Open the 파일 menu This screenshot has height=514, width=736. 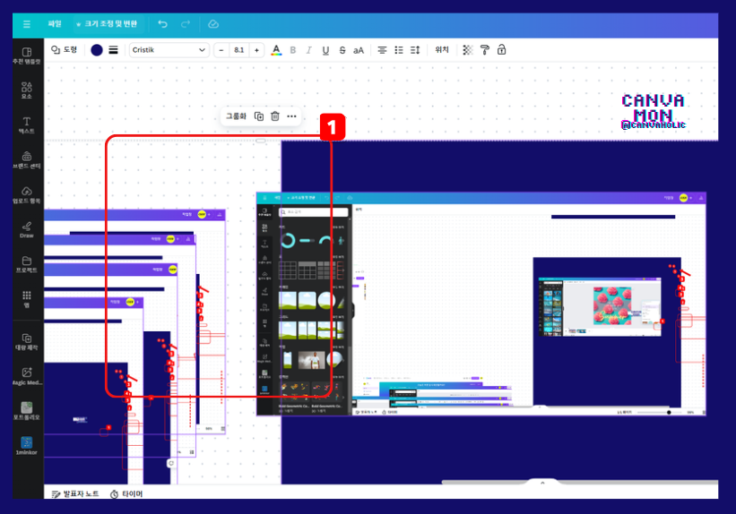[55, 23]
